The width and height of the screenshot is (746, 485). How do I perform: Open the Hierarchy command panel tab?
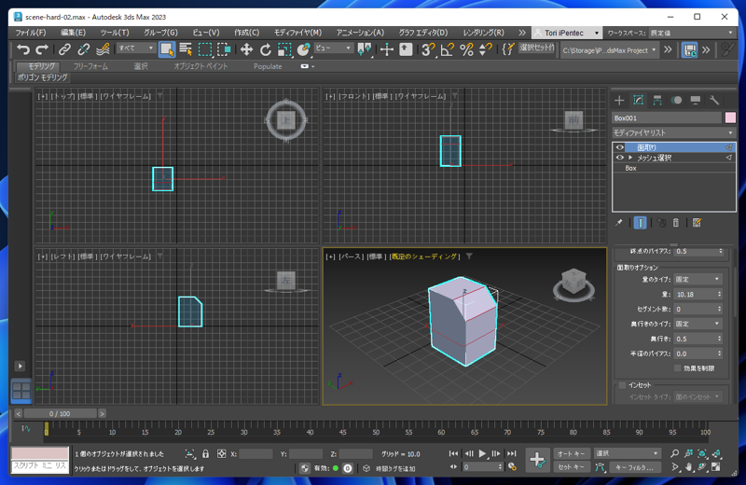(x=657, y=100)
